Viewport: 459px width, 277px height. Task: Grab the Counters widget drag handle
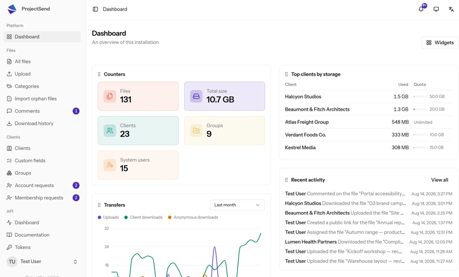click(x=99, y=75)
